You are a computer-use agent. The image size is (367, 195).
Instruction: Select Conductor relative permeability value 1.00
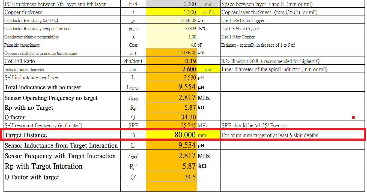[x=171, y=37]
